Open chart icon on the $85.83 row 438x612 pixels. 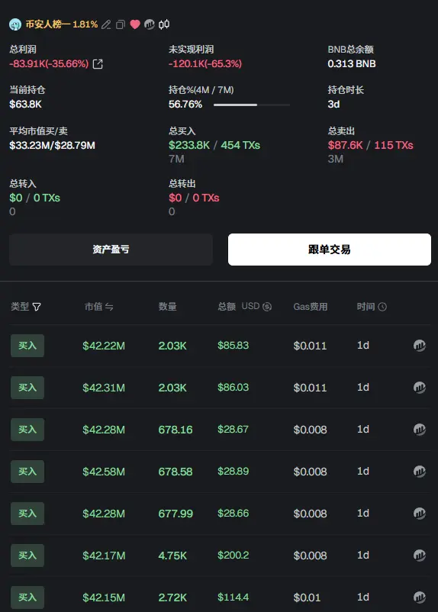click(420, 346)
